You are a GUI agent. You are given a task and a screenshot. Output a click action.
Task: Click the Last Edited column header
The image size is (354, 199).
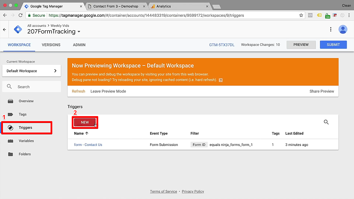point(294,134)
